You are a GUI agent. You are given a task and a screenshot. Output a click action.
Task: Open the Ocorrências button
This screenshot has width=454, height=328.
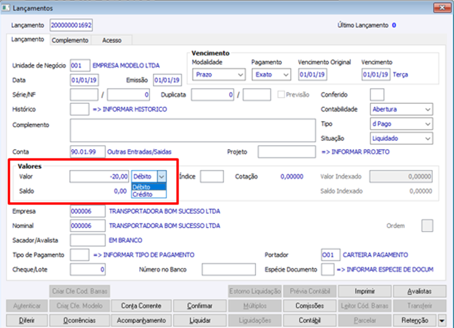(x=79, y=320)
